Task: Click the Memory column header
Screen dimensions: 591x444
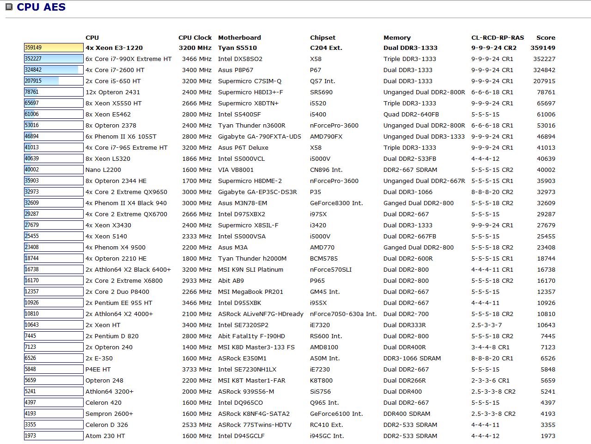Action: point(397,37)
